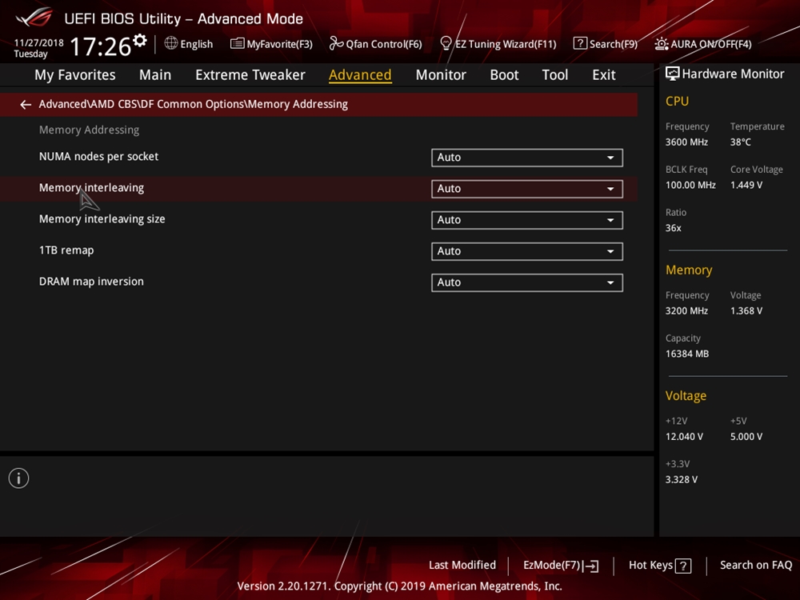Open 1TB remap dropdown
The width and height of the screenshot is (800, 600).
(x=527, y=251)
